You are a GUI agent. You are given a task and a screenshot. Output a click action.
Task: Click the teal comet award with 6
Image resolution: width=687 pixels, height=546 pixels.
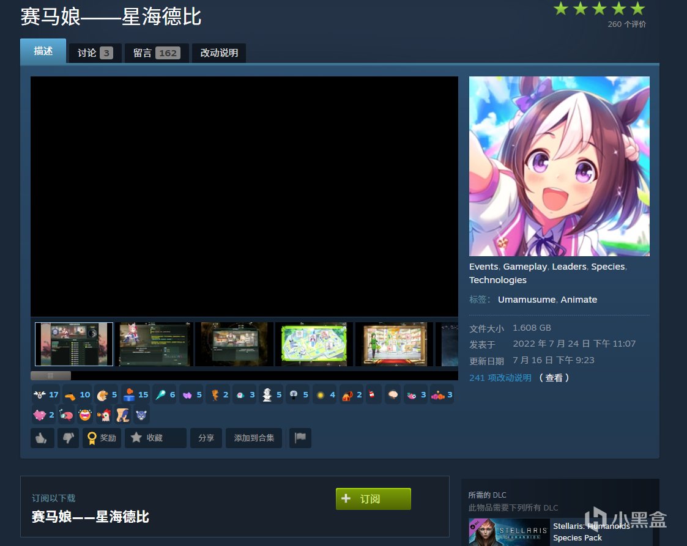tap(165, 394)
